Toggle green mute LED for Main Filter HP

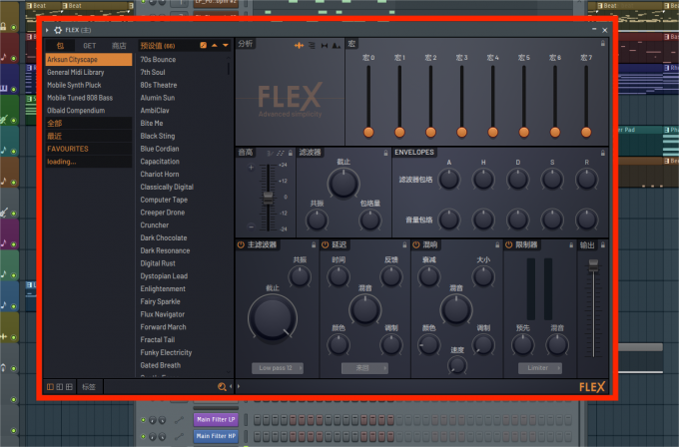tap(144, 436)
